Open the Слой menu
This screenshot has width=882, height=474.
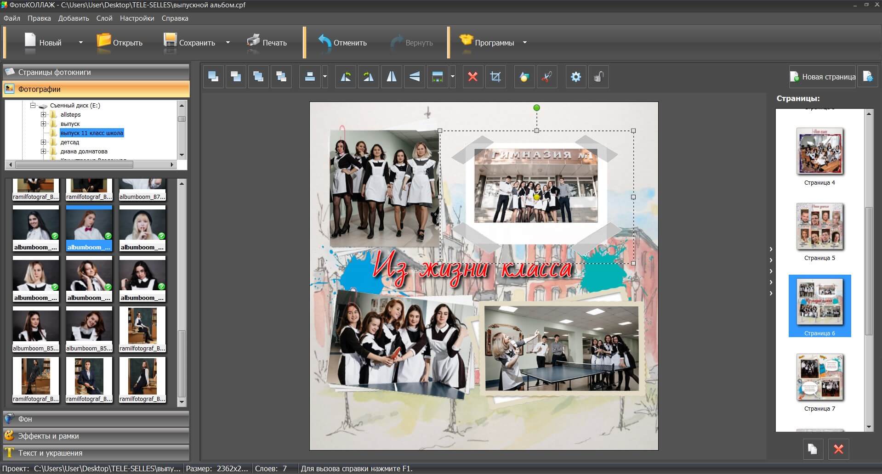point(104,18)
